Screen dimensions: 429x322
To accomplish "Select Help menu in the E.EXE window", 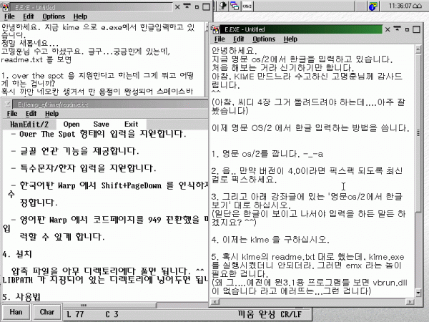I will point(290,39).
